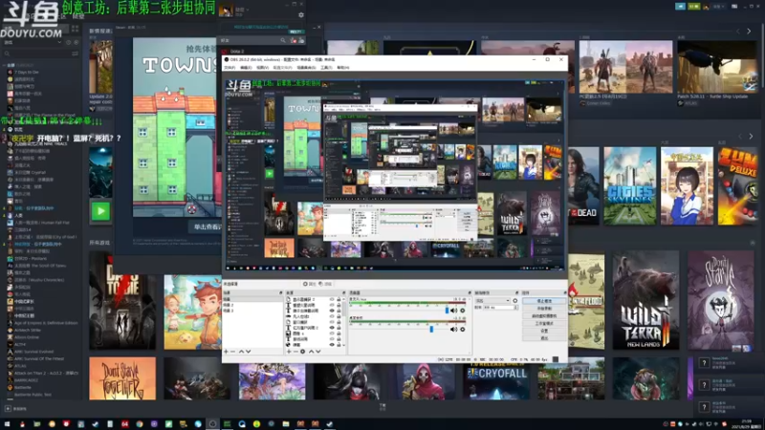Click previous arrow on Steam news shelf
This screenshot has width=765, height=430.
[x=737, y=32]
